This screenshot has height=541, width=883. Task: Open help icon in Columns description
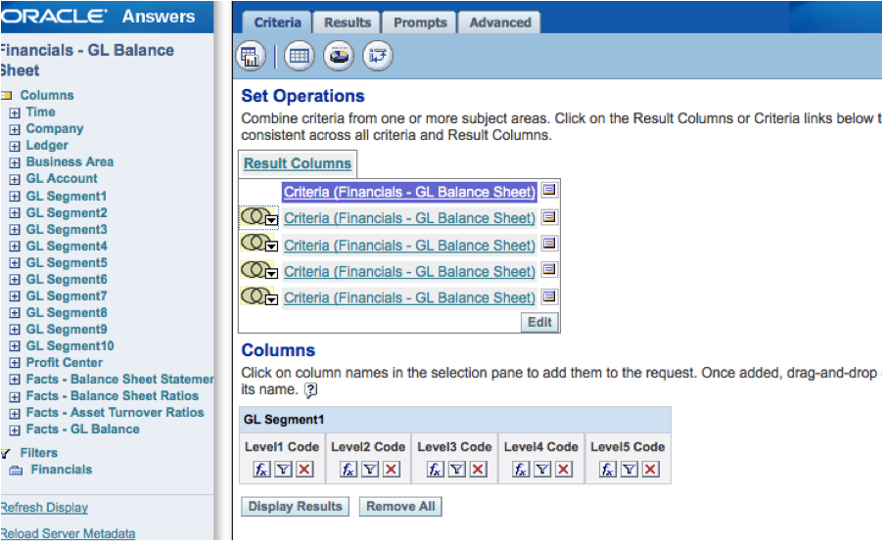tap(311, 389)
